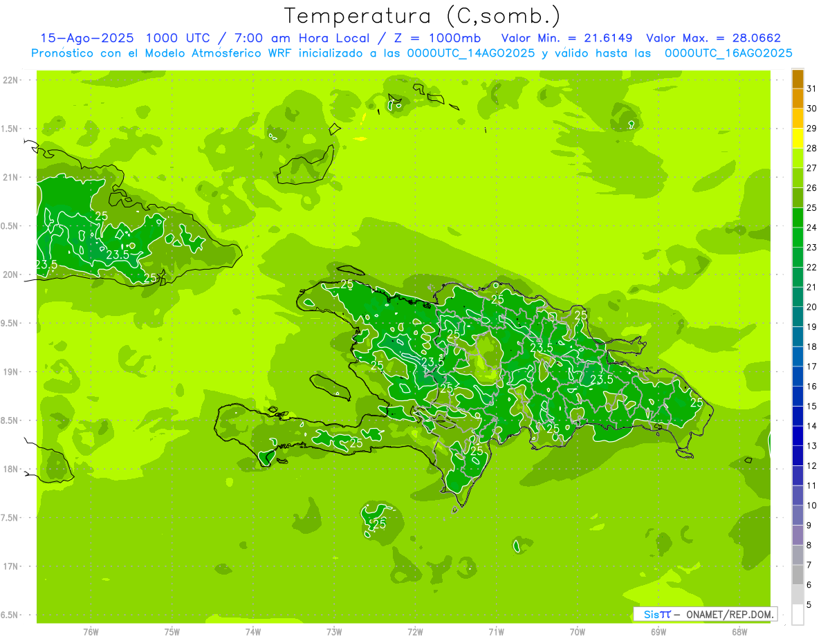Click the '71W' longitude label
This screenshot has height=641, width=830.
pos(496,631)
